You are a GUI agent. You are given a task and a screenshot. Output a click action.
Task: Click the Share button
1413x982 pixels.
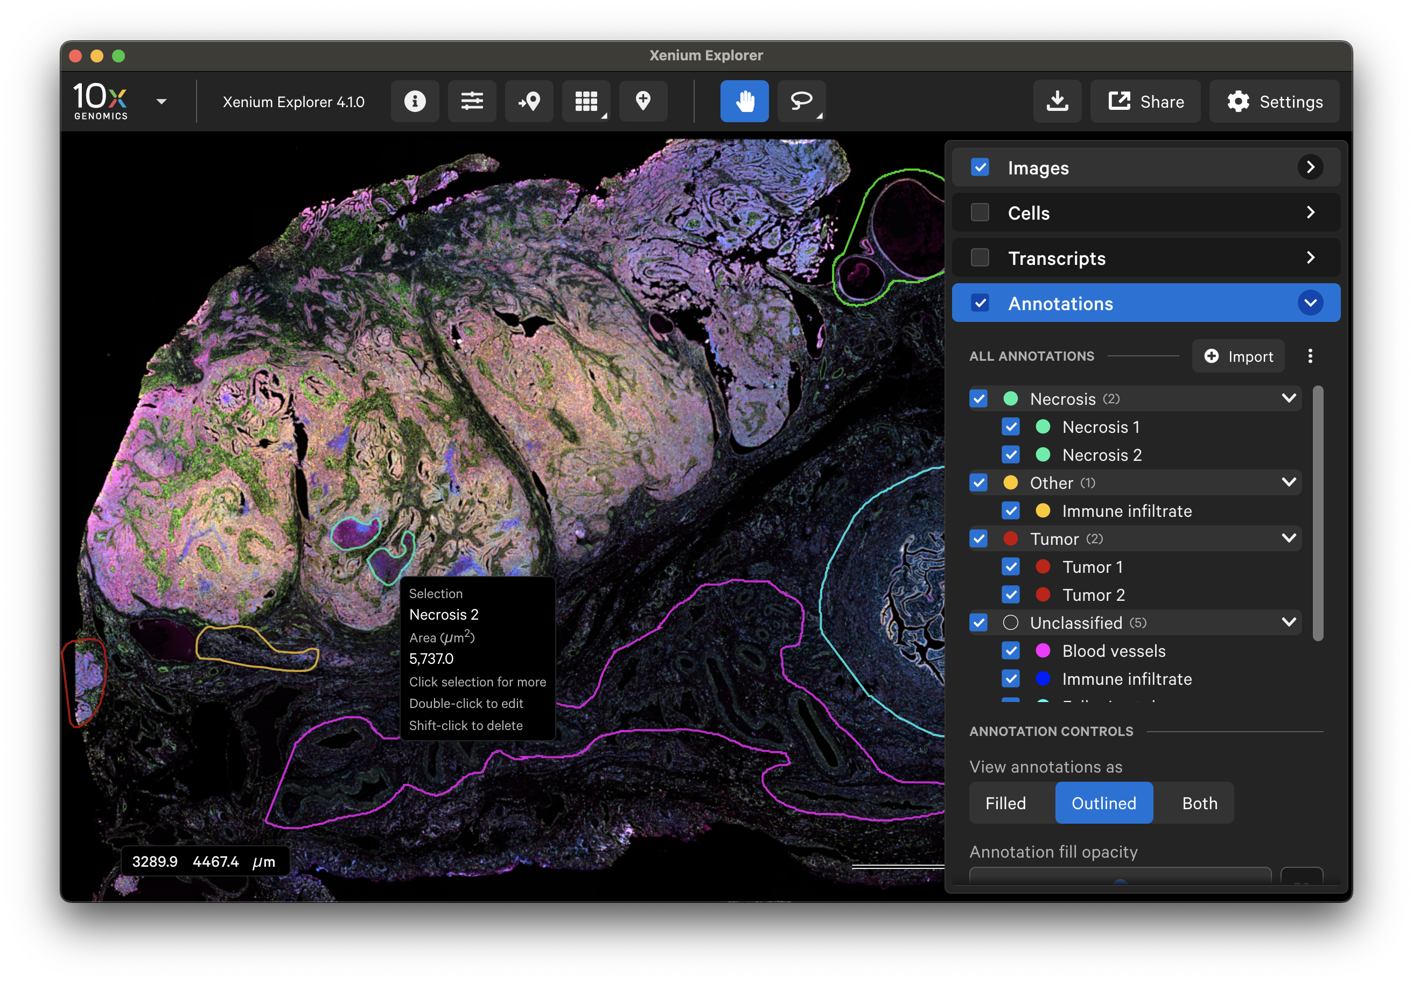pos(1145,101)
